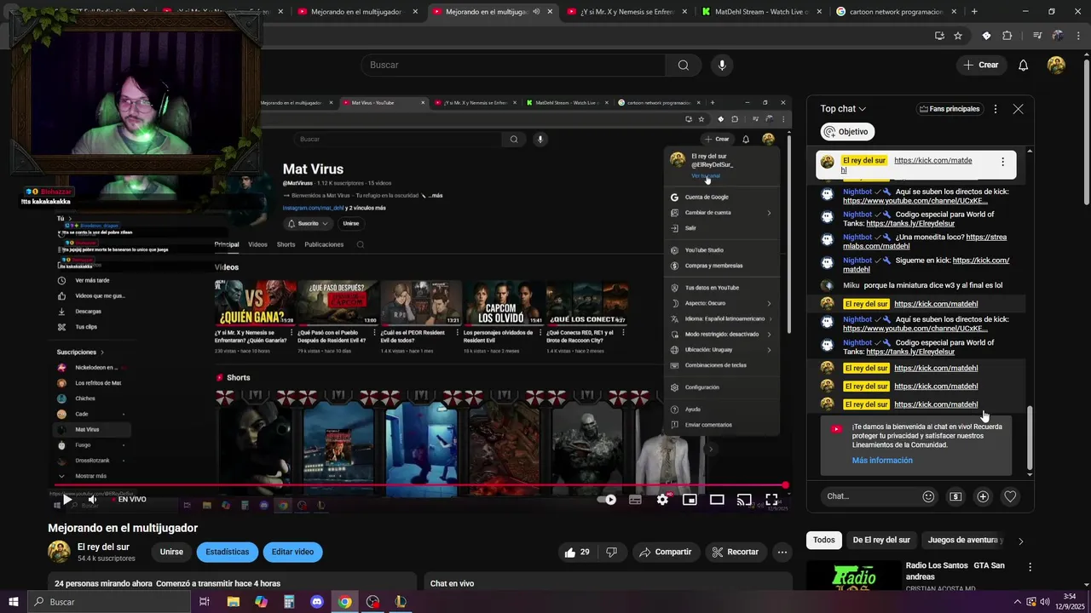Image resolution: width=1091 pixels, height=613 pixels.
Task: Open League of Legends taskbar icon
Action: click(401, 602)
